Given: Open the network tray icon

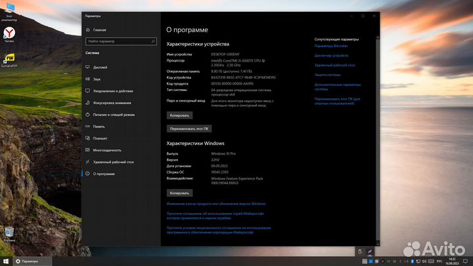Looking at the screenshot, I should (418, 261).
